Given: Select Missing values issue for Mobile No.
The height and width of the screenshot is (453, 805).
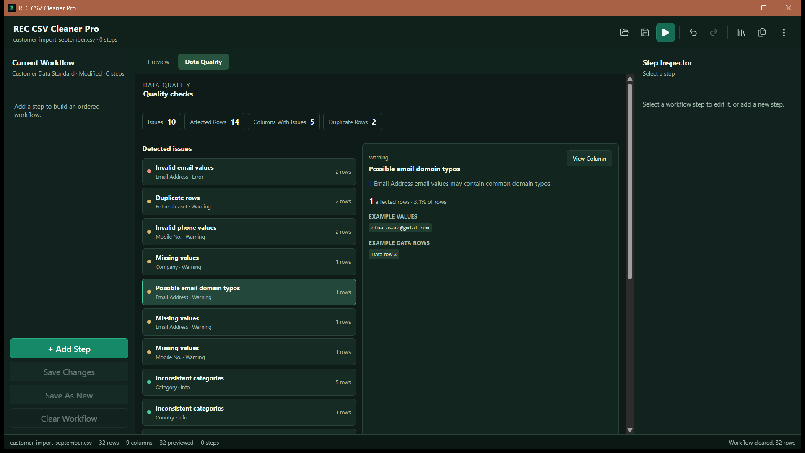Looking at the screenshot, I should click(x=249, y=352).
